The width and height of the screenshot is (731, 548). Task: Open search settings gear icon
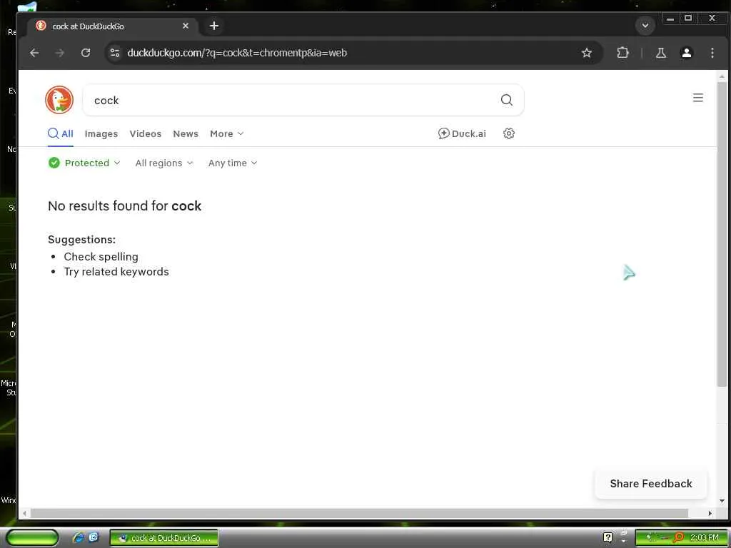click(508, 133)
